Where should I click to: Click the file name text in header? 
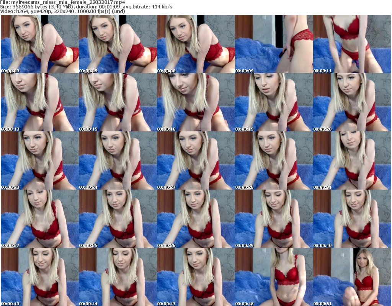[62, 2]
